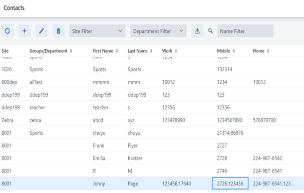This screenshot has width=304, height=193.
Task: Click first name Emilia
Action: [x=99, y=158]
